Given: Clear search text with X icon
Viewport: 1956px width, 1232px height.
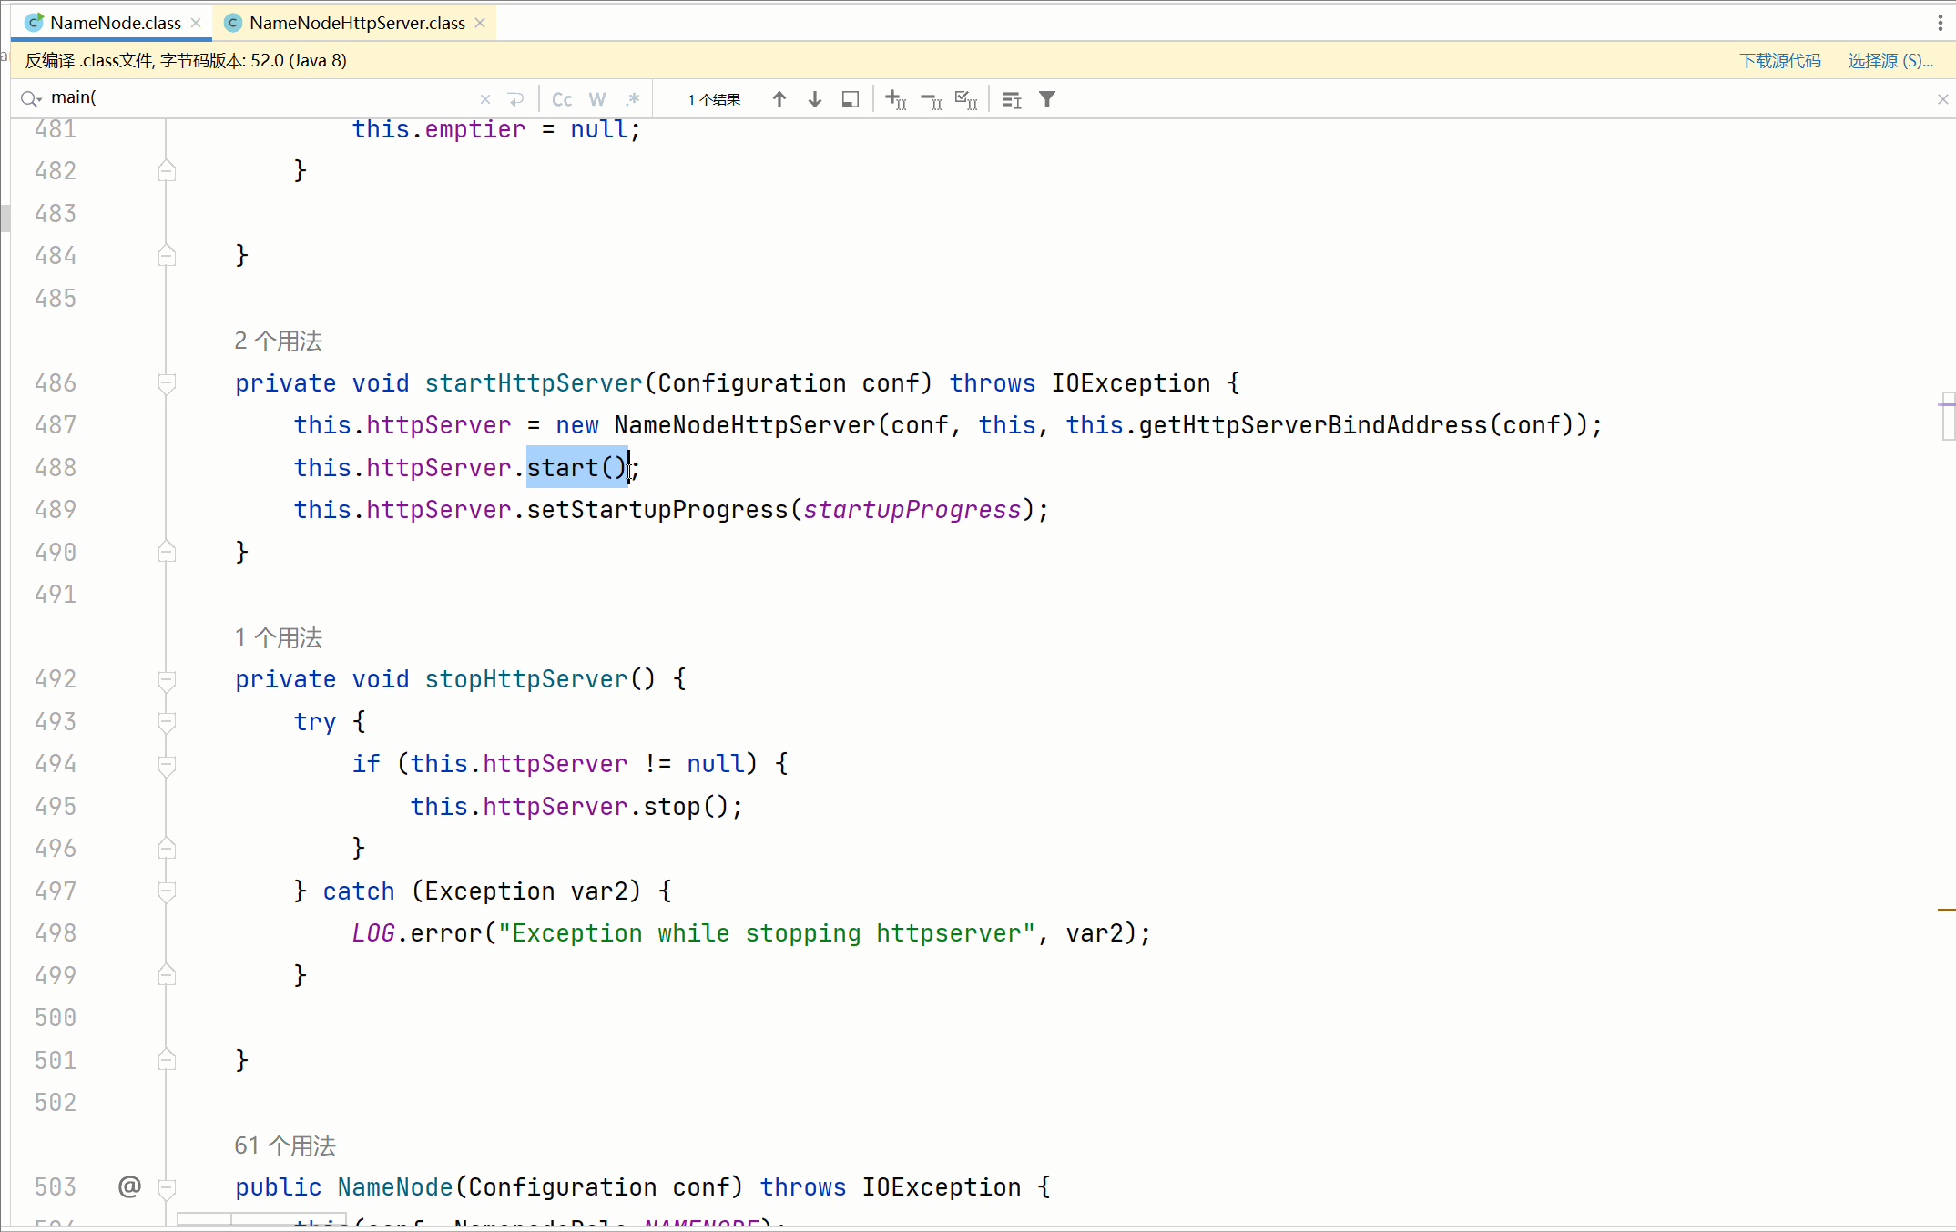Looking at the screenshot, I should point(485,99).
